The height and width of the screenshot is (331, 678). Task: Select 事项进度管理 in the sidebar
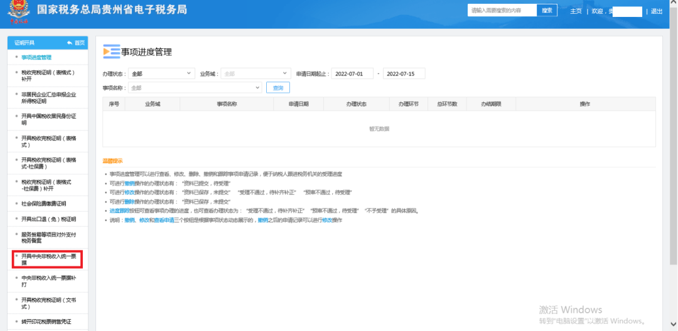click(36, 57)
